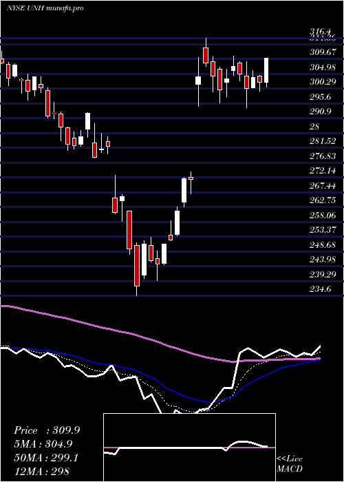
Task: Click the 'NYSE UNH munafa.pro' chart title
Action: (45, 8)
